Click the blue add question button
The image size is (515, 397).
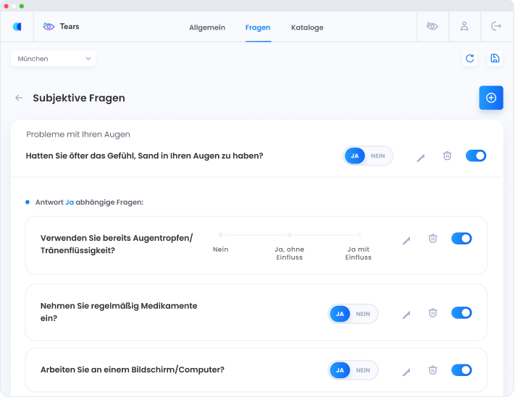(490, 98)
